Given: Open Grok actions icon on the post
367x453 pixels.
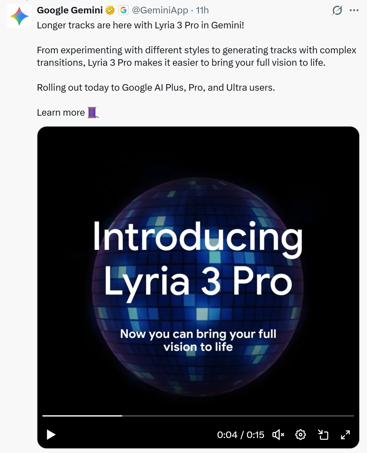Looking at the screenshot, I should [x=337, y=10].
